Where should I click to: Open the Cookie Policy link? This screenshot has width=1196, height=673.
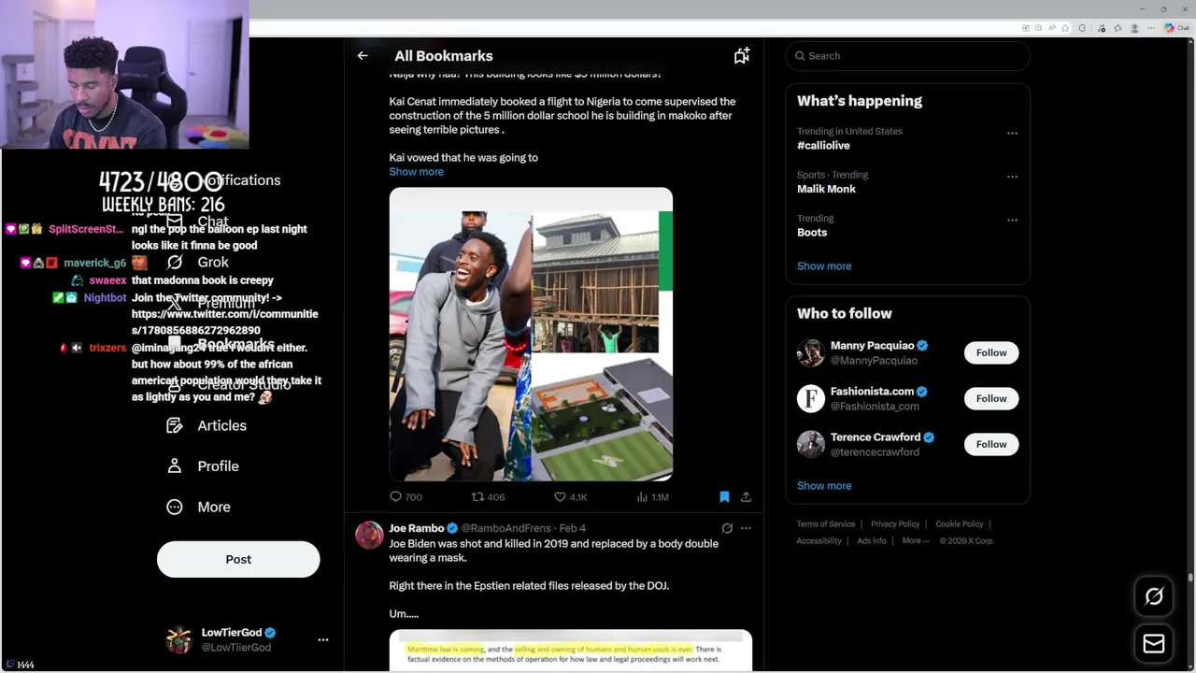[x=960, y=524]
